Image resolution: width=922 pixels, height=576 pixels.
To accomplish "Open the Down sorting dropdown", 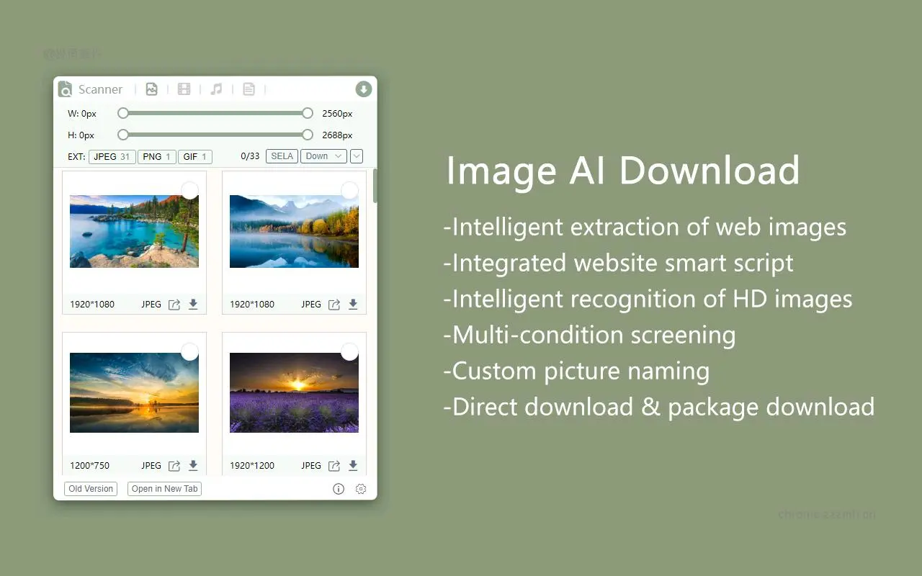I will 323,156.
